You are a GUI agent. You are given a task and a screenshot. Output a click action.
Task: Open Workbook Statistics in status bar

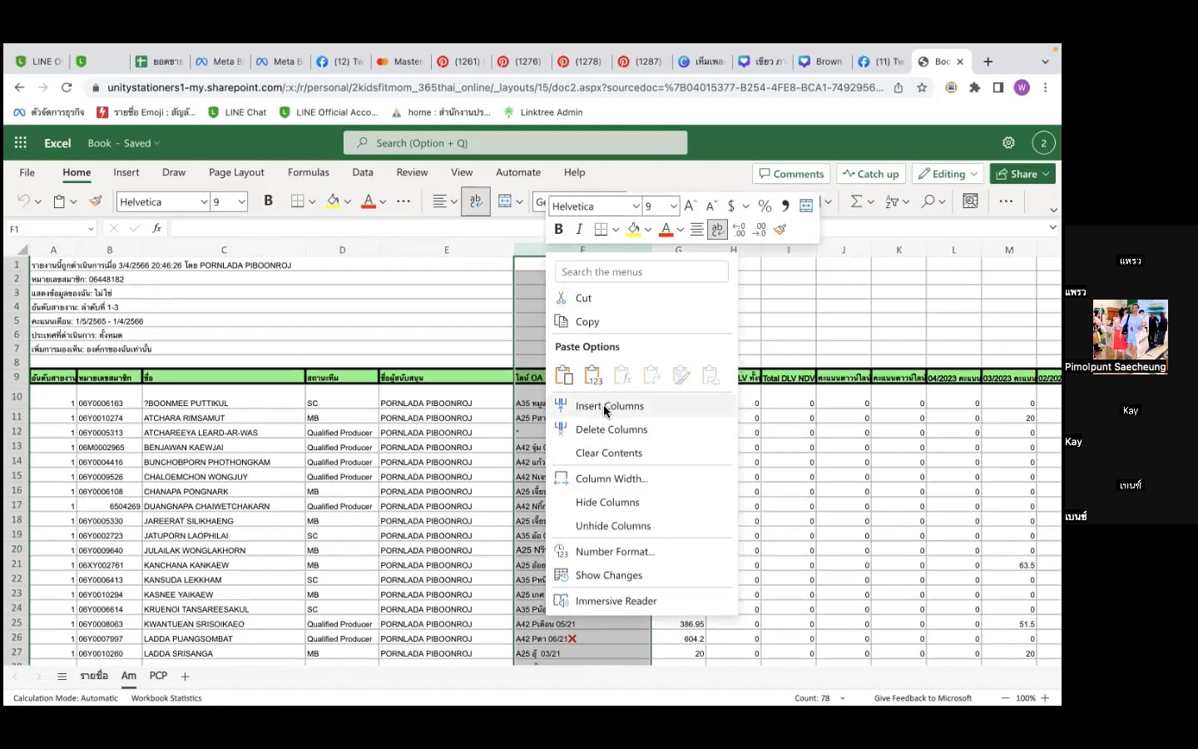pyautogui.click(x=166, y=698)
